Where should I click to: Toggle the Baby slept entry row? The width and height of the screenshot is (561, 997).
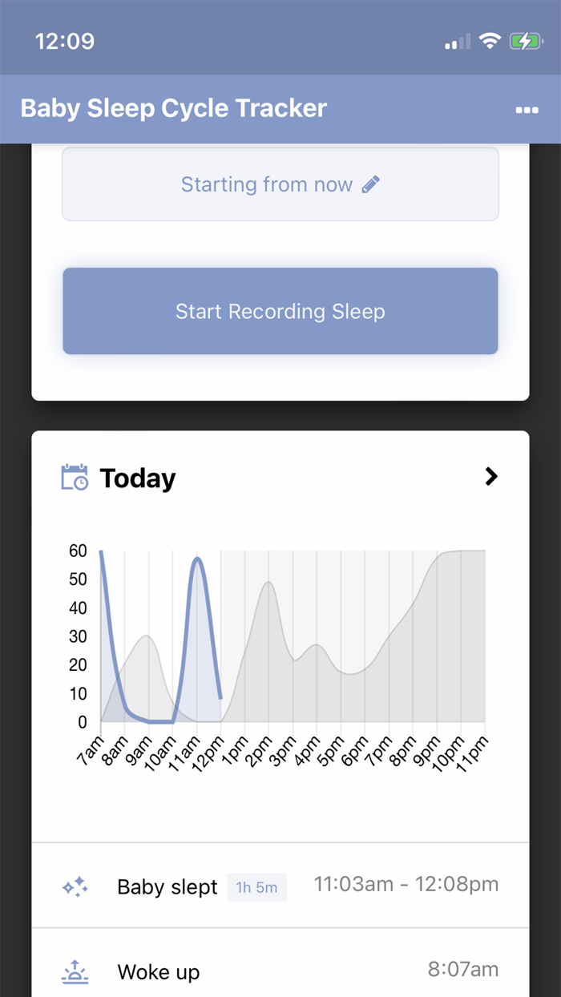tap(280, 886)
